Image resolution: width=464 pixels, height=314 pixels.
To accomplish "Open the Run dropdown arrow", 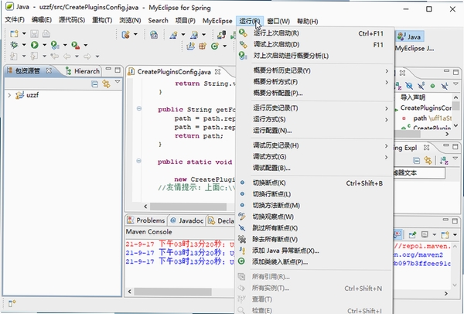I will point(44,45).
